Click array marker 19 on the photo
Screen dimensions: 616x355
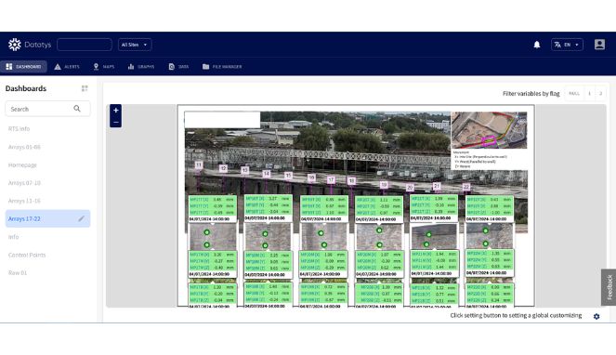tap(384, 184)
